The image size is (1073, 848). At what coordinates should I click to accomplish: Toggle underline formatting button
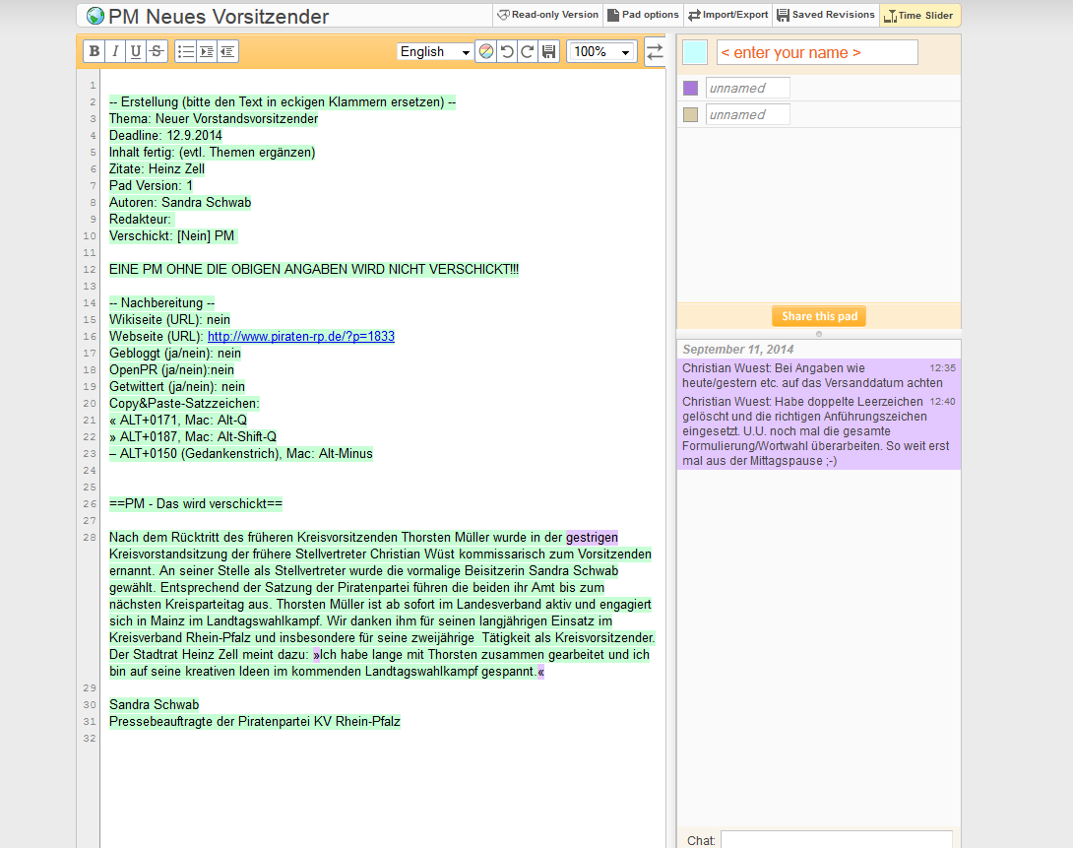point(136,51)
